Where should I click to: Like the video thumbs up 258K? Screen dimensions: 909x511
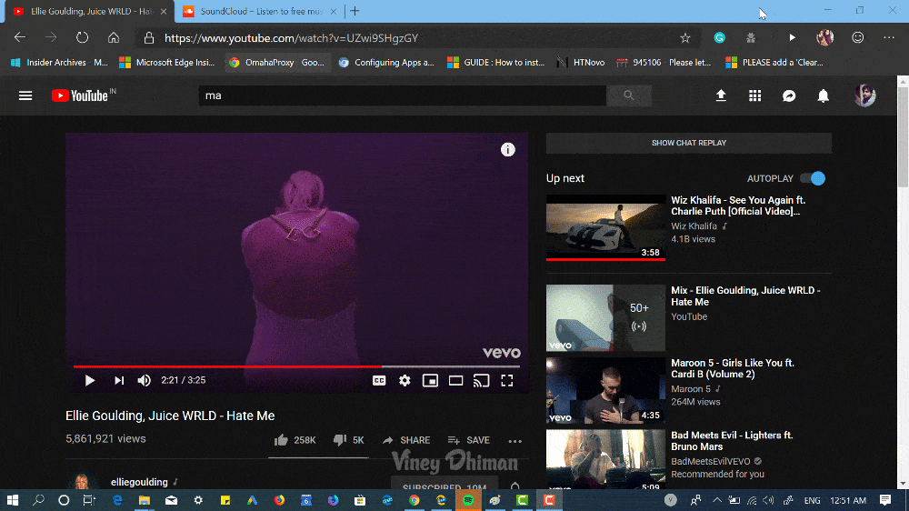tap(295, 440)
